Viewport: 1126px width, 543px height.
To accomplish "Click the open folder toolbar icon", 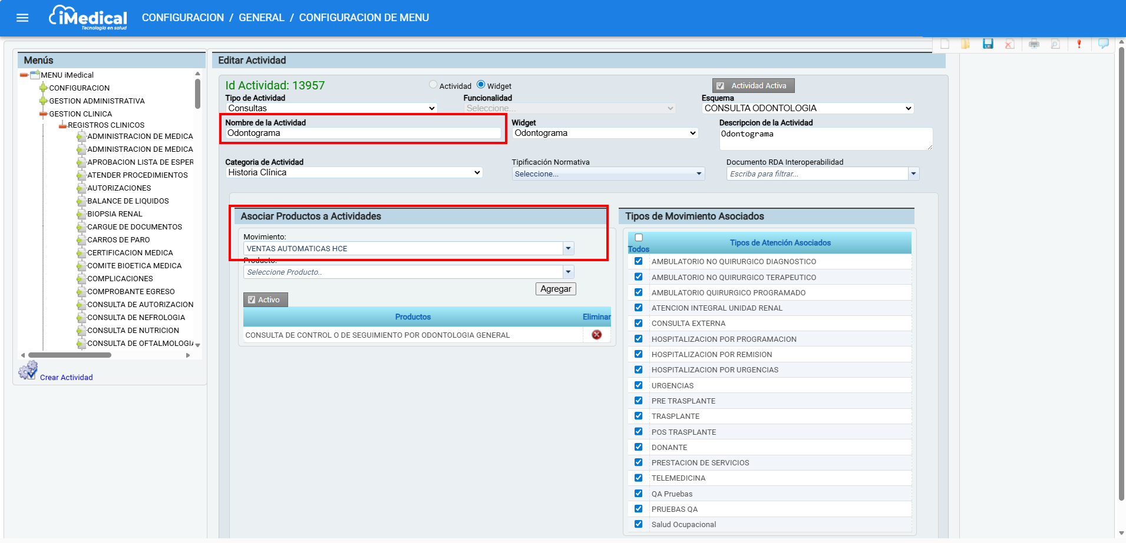I will (965, 44).
